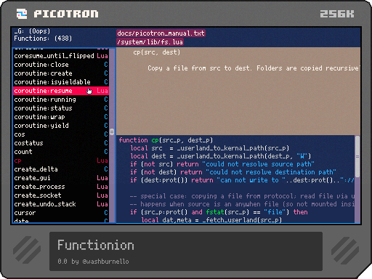
Task: Select coroutine:wrap entry
Action: [61, 117]
